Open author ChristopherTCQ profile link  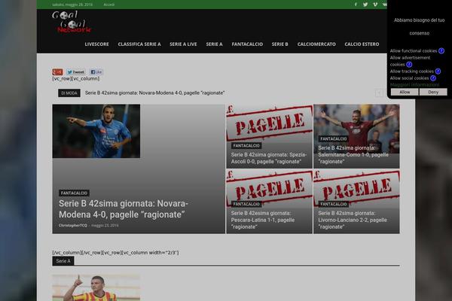click(x=72, y=225)
